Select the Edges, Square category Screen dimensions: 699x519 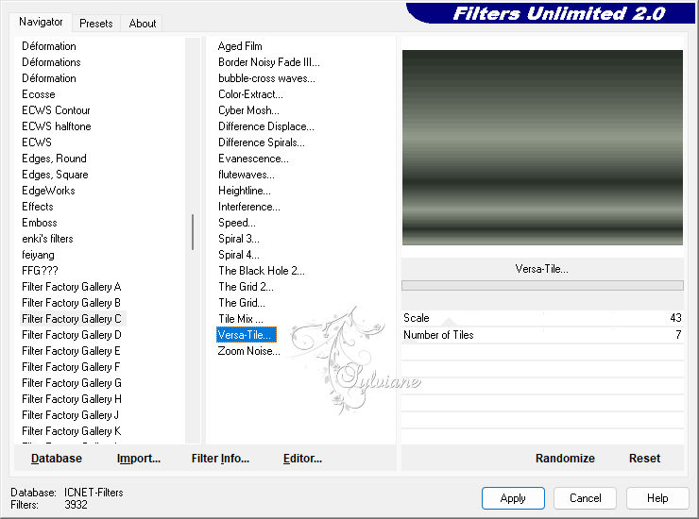pyautogui.click(x=56, y=175)
